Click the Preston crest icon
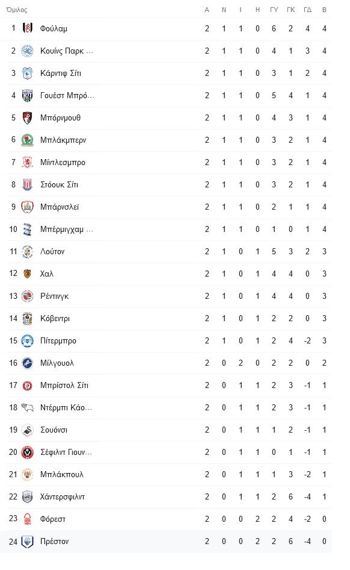The image size is (350, 570). pos(27,541)
